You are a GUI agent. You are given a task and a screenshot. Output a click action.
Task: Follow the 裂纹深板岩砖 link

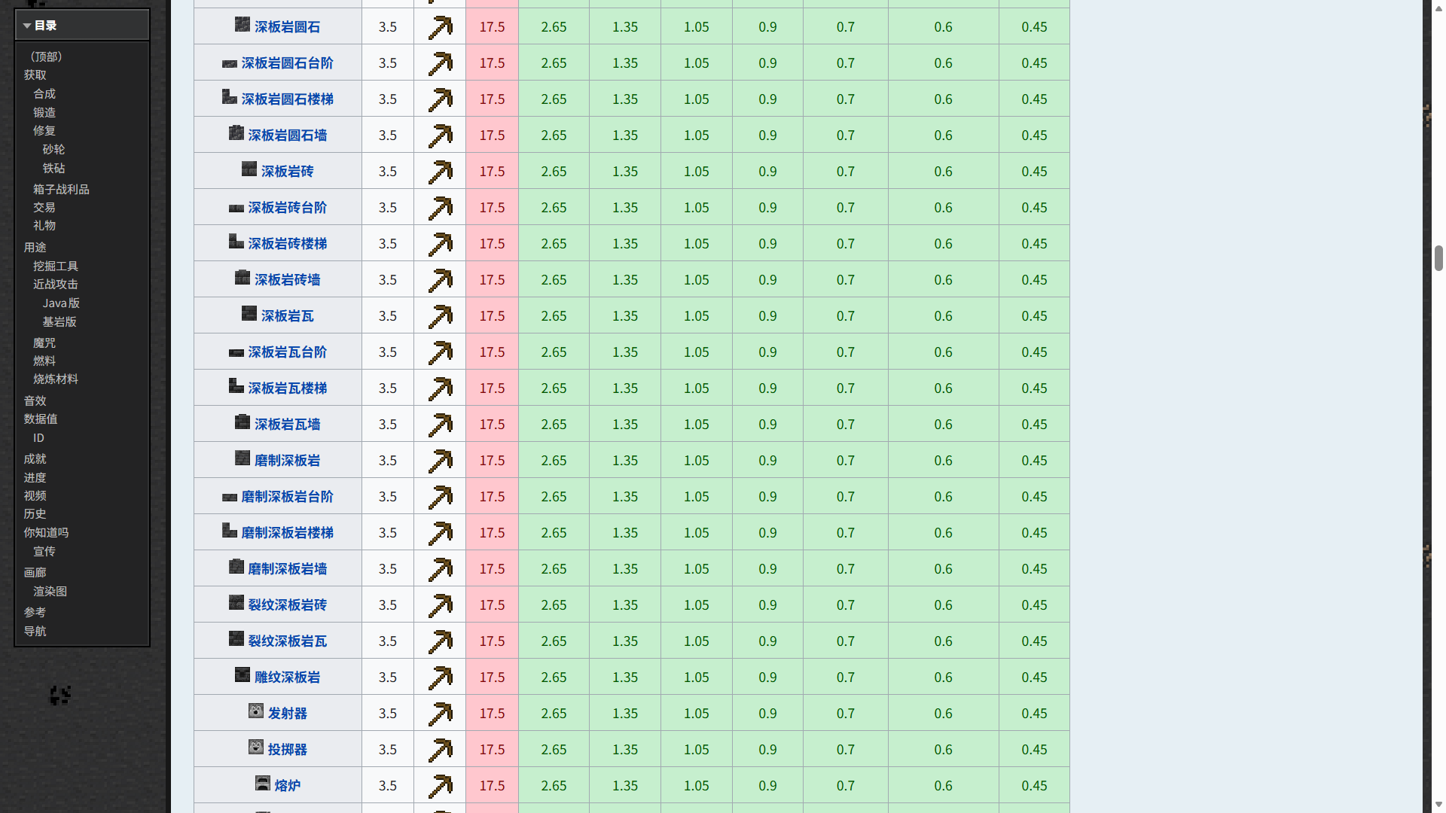pyautogui.click(x=287, y=605)
